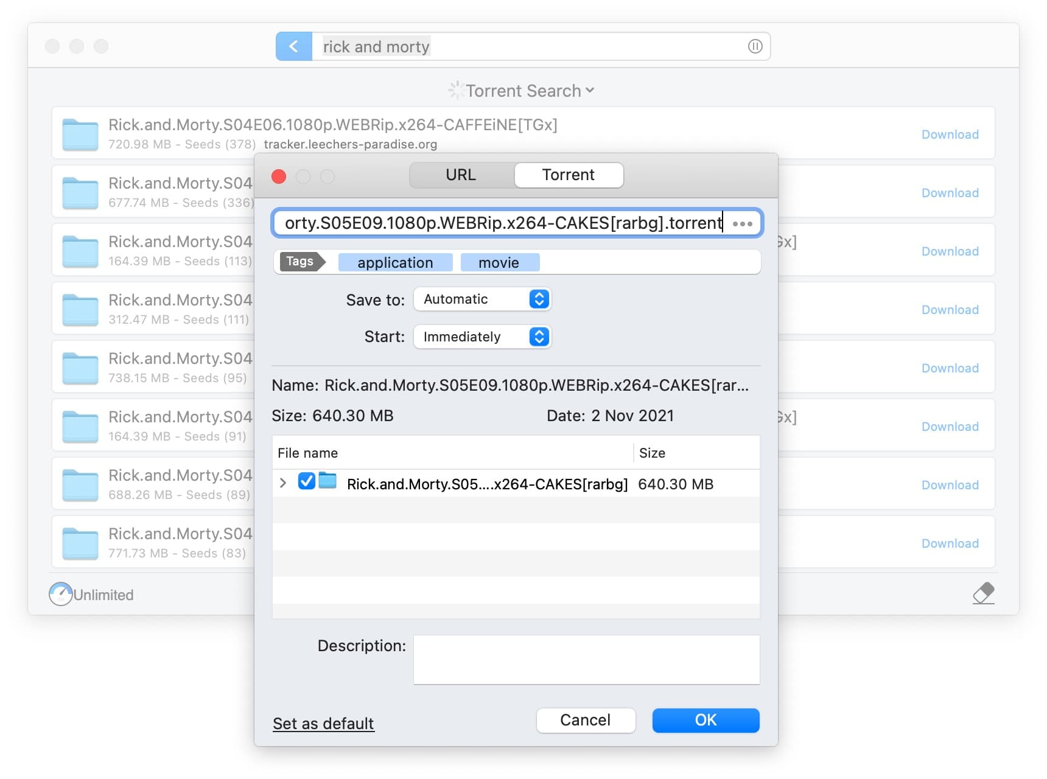Click the tracker.leechers-paradise.org text

click(351, 144)
